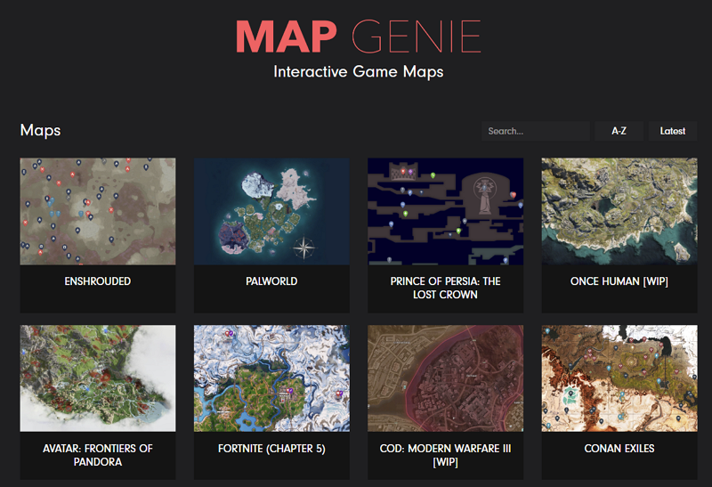
Task: Focus the Search maps input field
Action: (x=536, y=131)
